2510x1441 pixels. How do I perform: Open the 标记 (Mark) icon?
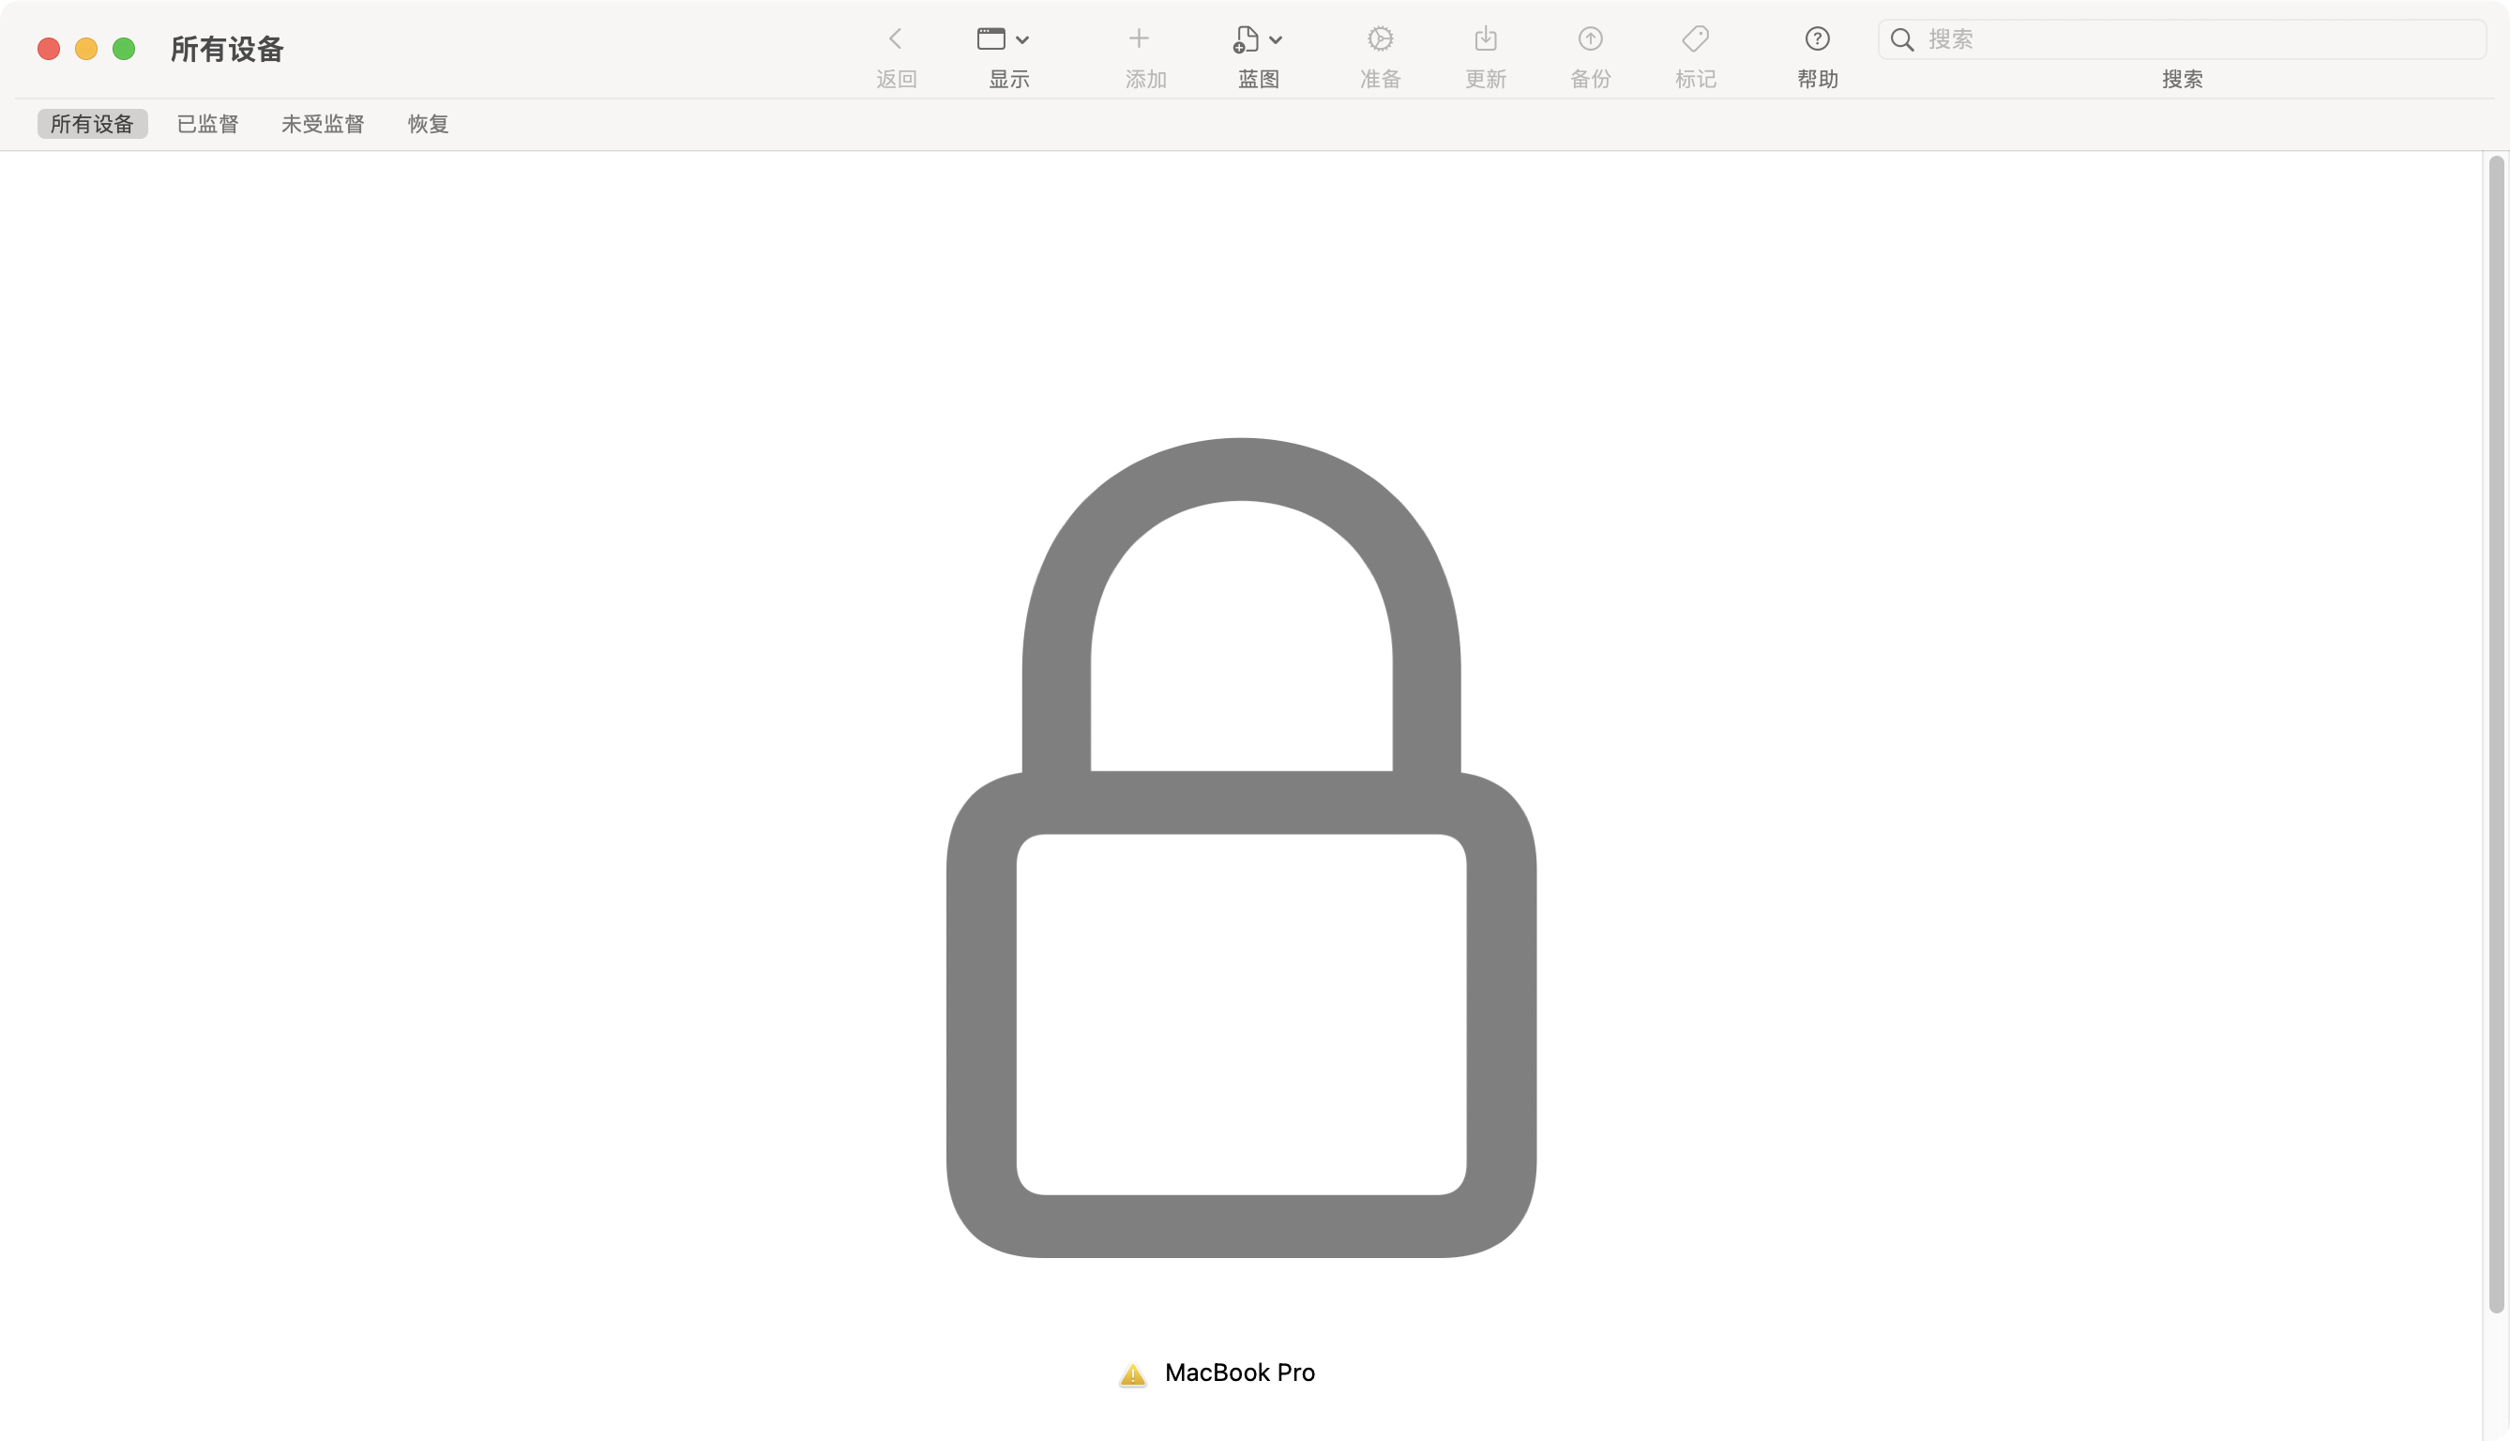click(x=1697, y=38)
